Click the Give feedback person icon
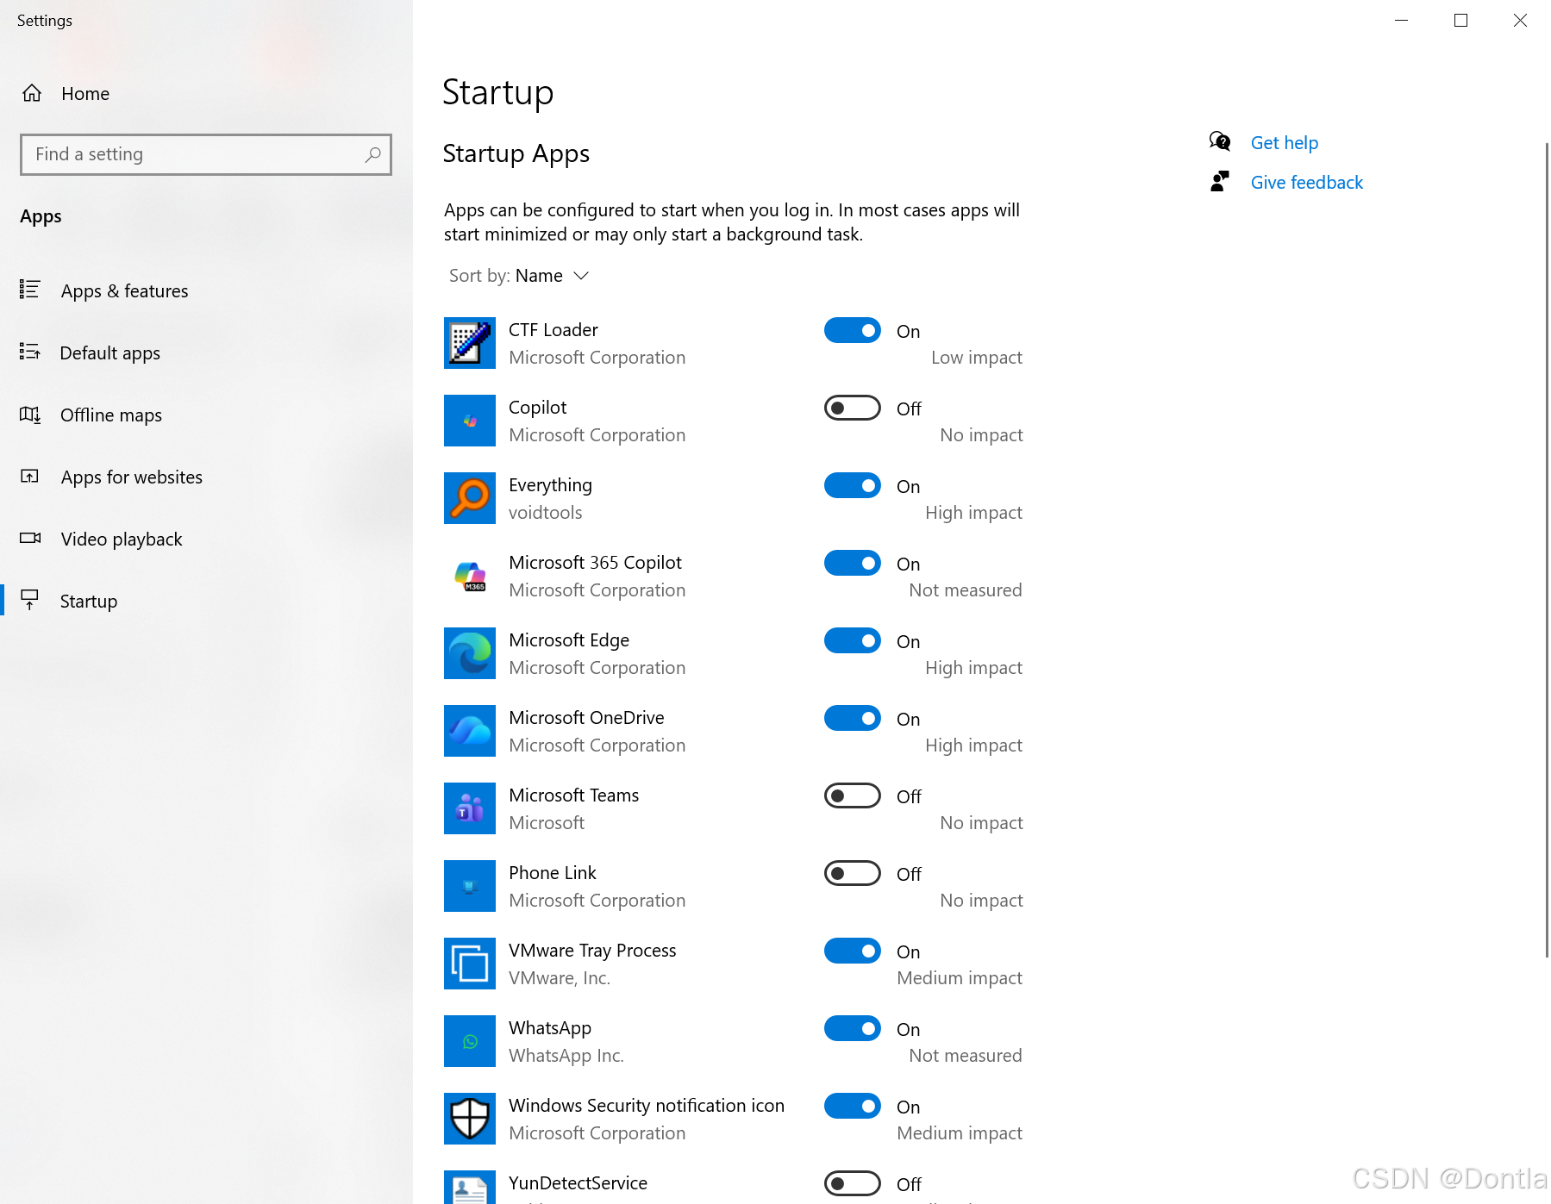 click(x=1219, y=181)
